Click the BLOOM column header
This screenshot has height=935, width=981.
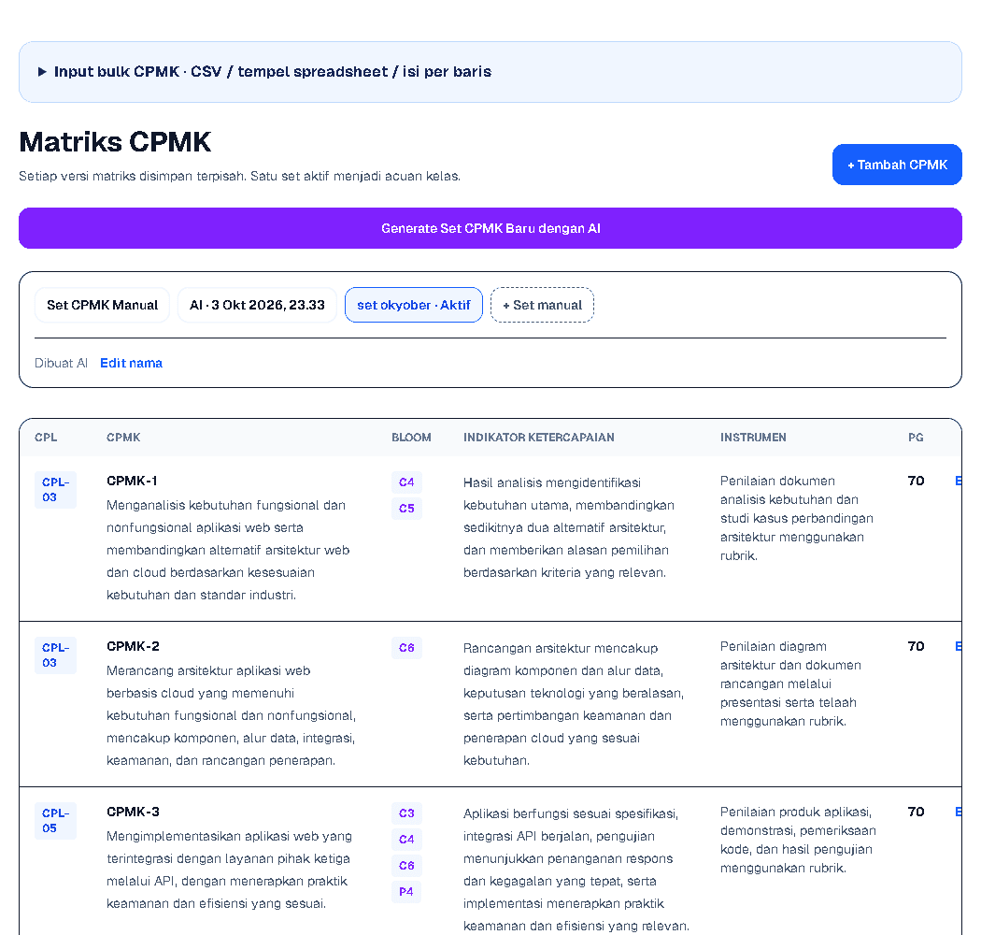411,438
